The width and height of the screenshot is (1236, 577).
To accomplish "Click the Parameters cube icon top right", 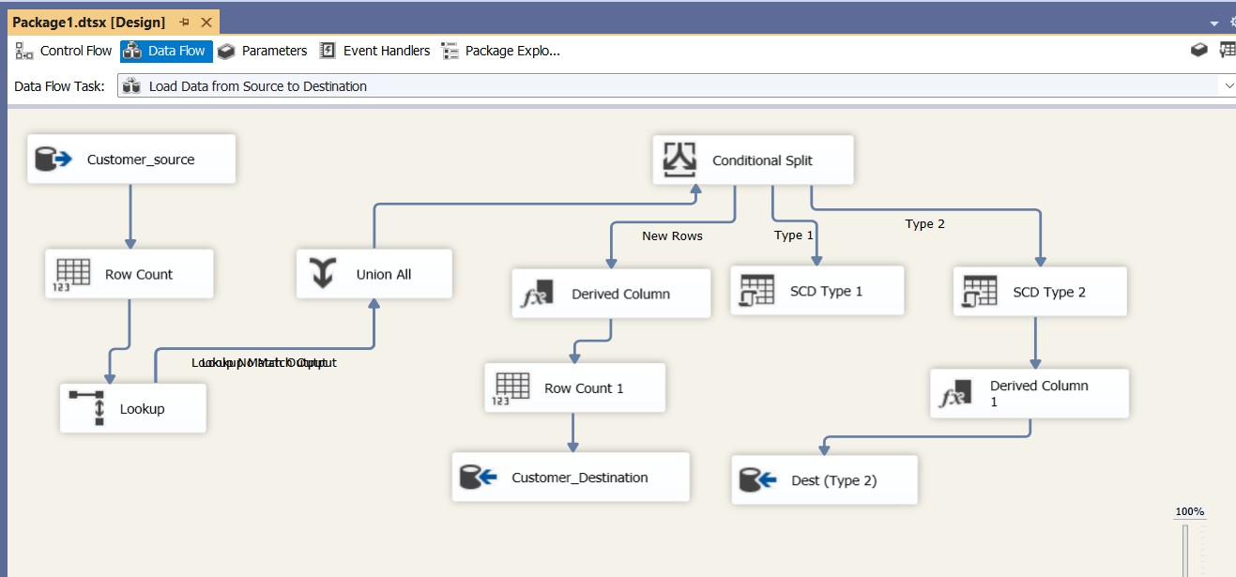I will (x=1198, y=49).
